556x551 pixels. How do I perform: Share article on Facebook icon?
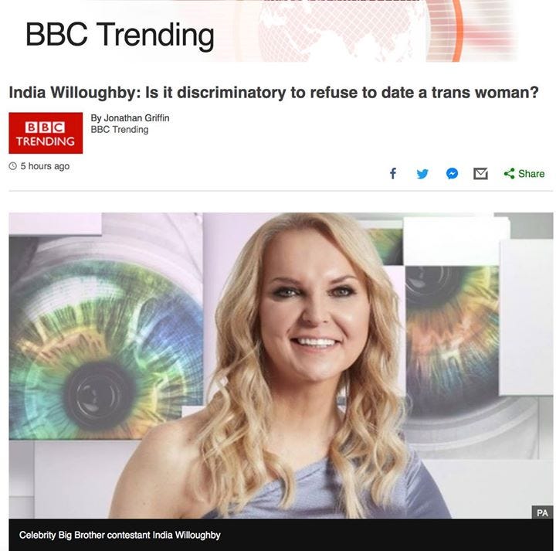pos(393,174)
